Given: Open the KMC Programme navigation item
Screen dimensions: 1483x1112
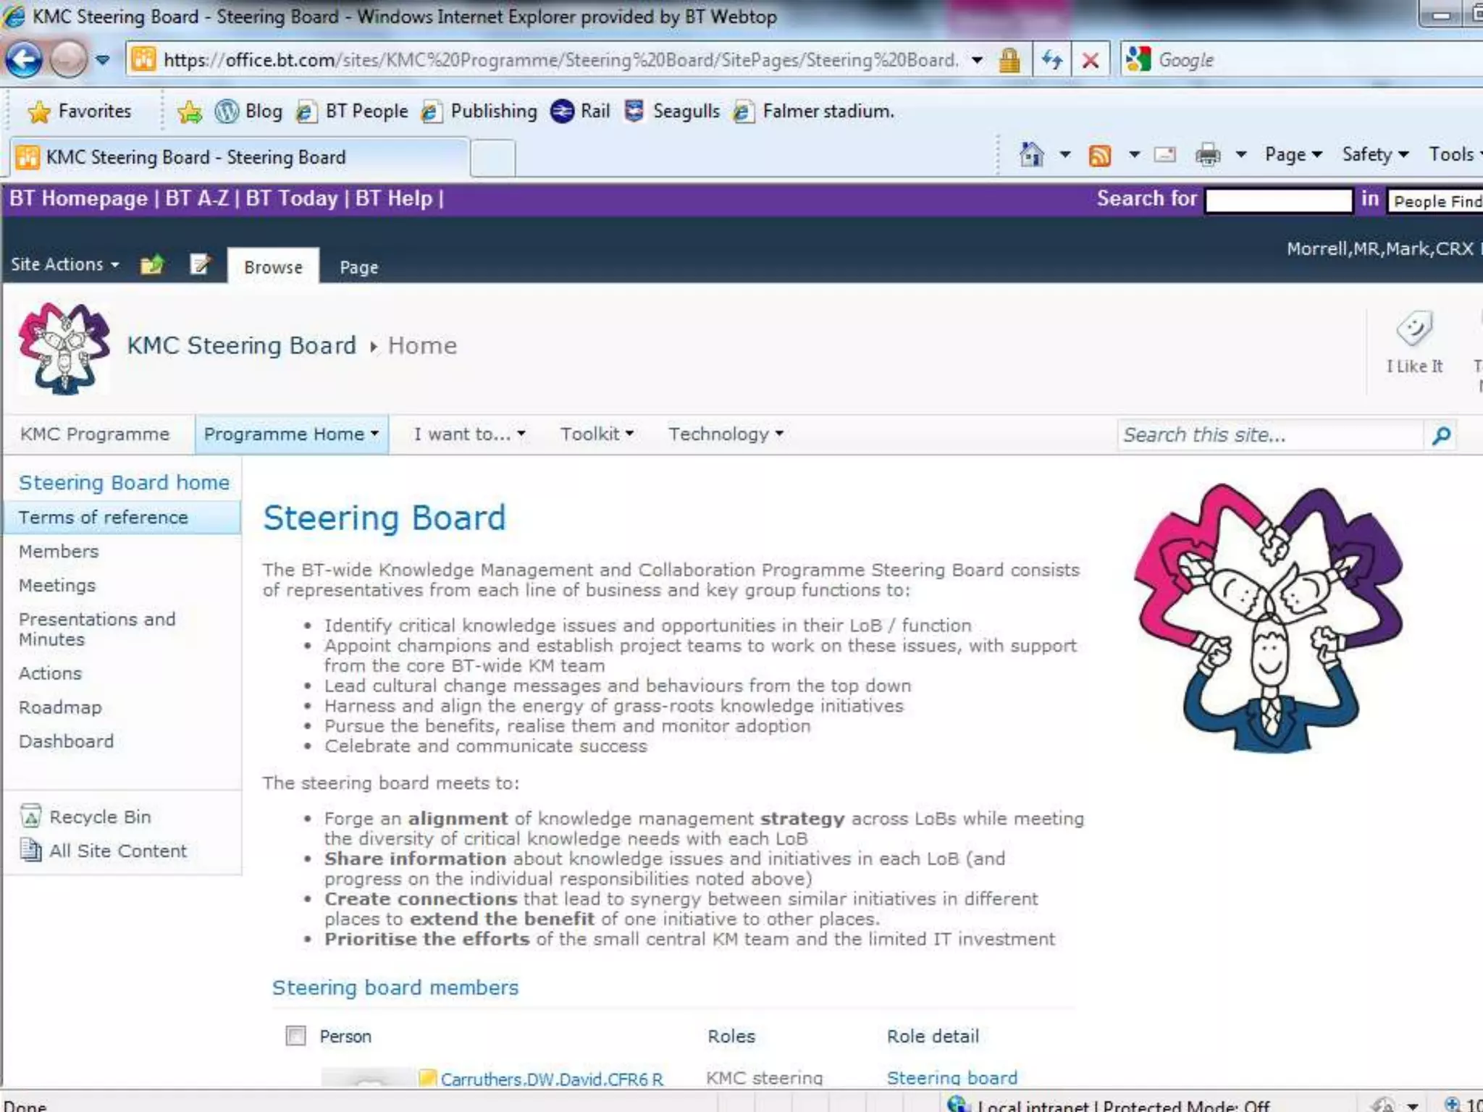Looking at the screenshot, I should tap(95, 434).
